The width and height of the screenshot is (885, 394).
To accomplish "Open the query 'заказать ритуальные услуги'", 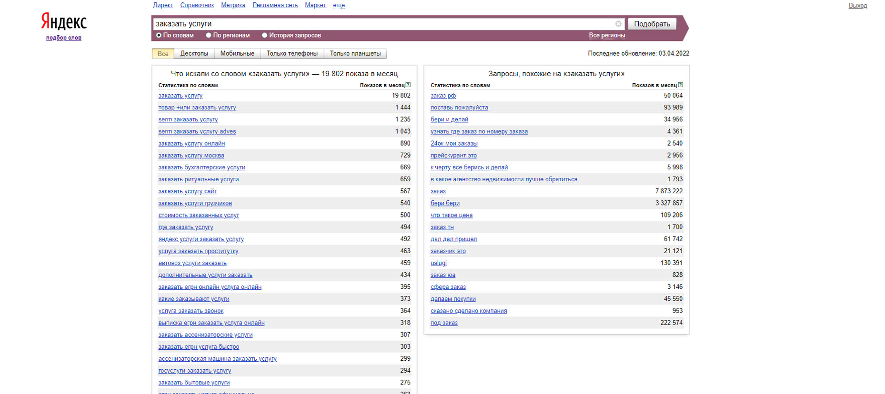I will pyautogui.click(x=199, y=179).
